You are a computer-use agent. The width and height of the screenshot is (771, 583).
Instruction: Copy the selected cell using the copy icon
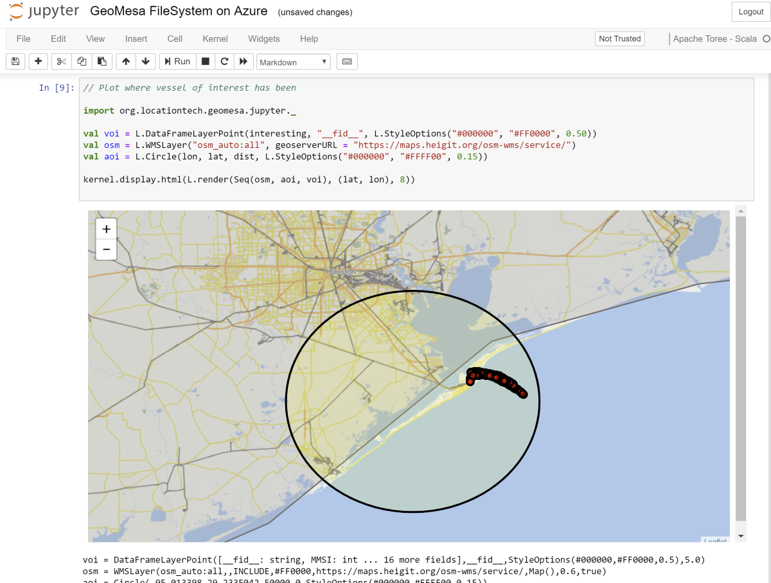pos(82,61)
